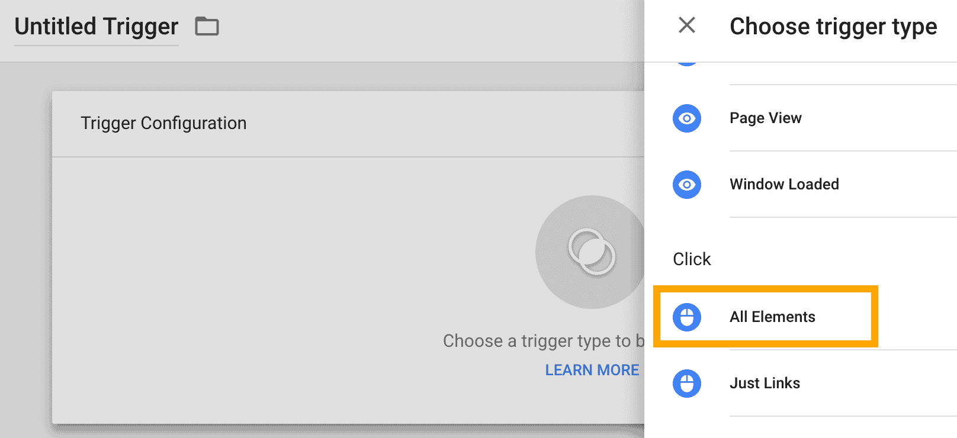Click the folder icon beside Untitled Trigger
The image size is (957, 438).
tap(207, 27)
